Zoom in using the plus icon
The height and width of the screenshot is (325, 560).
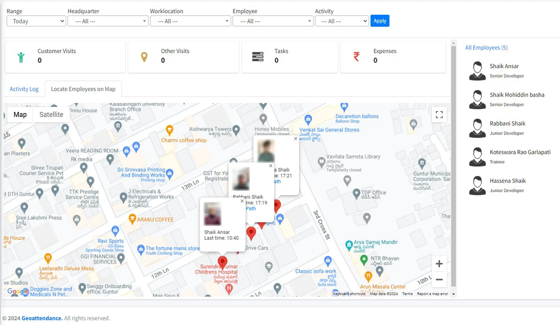439,263
